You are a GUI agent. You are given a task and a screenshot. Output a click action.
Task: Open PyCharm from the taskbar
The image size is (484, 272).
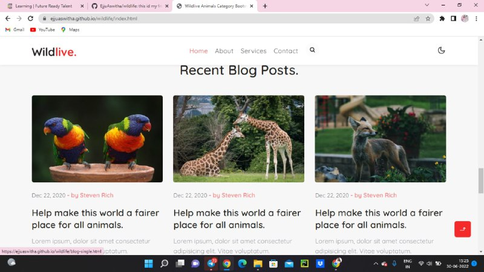[x=304, y=264]
